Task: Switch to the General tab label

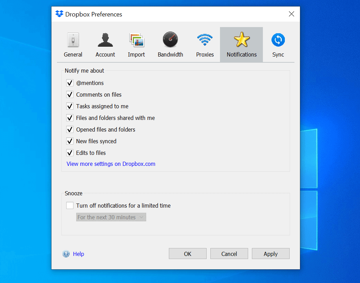Action: click(73, 54)
